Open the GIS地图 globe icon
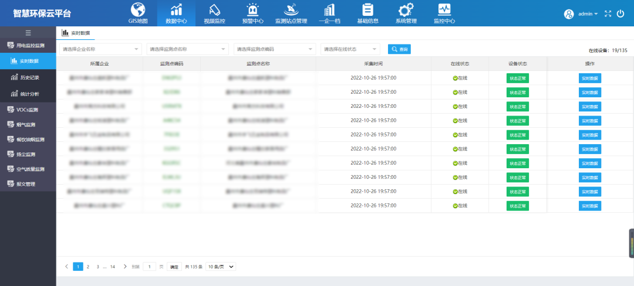 pyautogui.click(x=138, y=10)
